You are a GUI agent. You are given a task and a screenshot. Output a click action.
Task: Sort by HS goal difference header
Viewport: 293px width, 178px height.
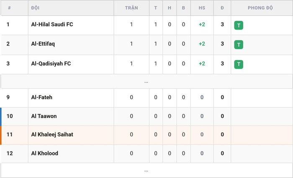point(202,8)
